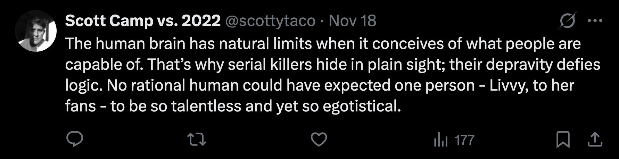Open the More options ellipsis menu
The image size is (619, 159).
(594, 21)
